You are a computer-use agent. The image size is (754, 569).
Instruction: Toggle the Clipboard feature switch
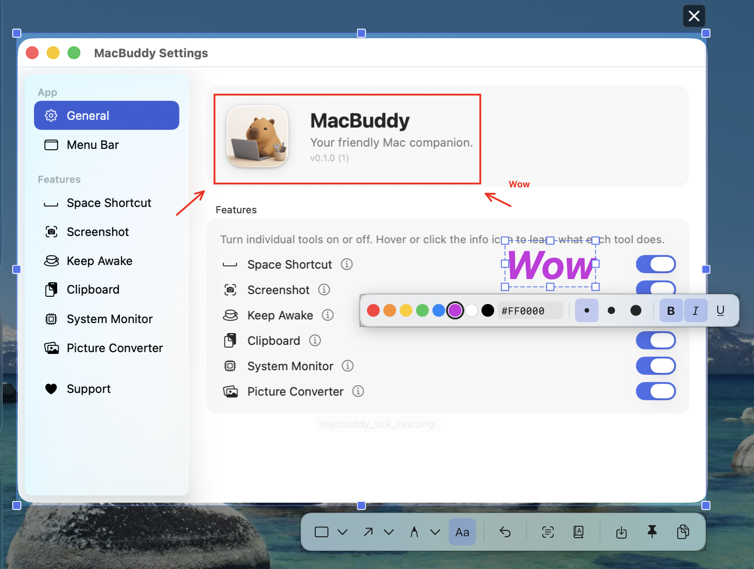656,340
